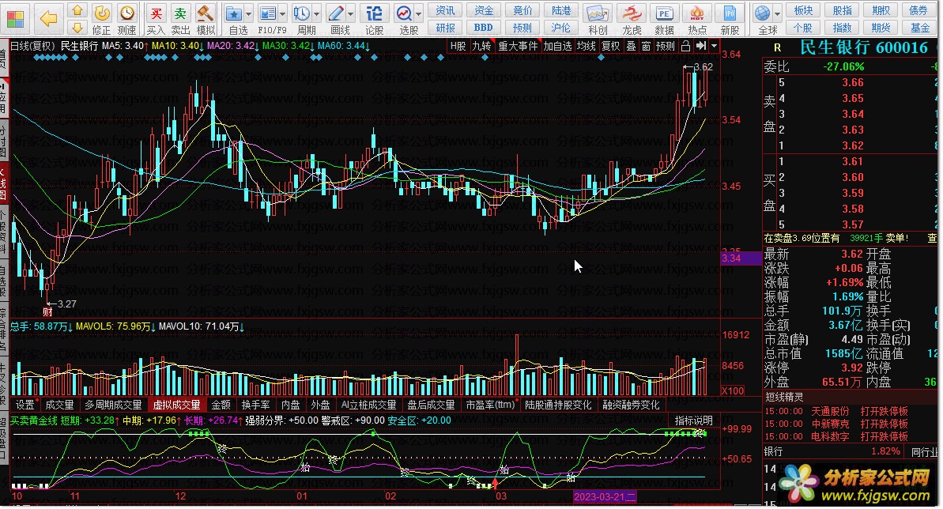Jump to next stock with down arrow

click(77, 28)
